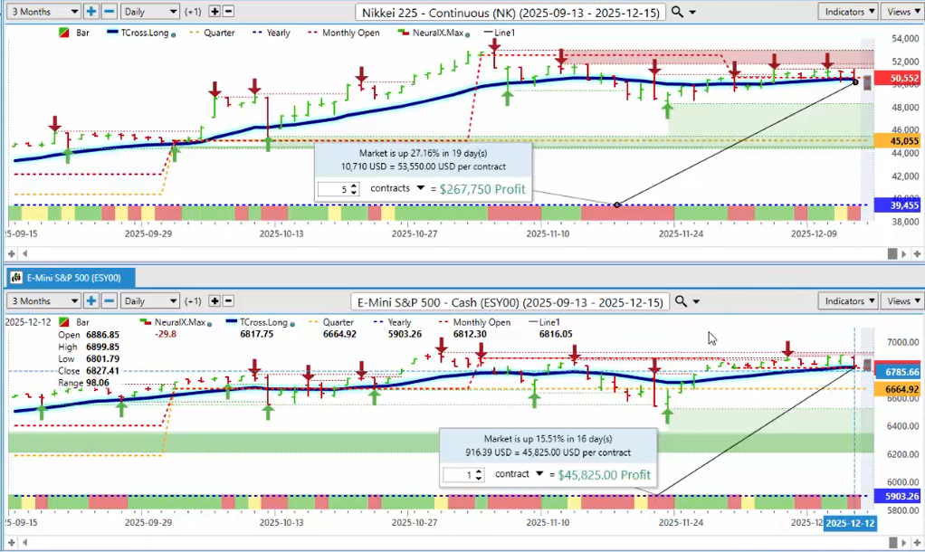The width and height of the screenshot is (925, 552).
Task: Click the Nikkei chart horizontal scrollbar thumb
Action: [x=892, y=252]
